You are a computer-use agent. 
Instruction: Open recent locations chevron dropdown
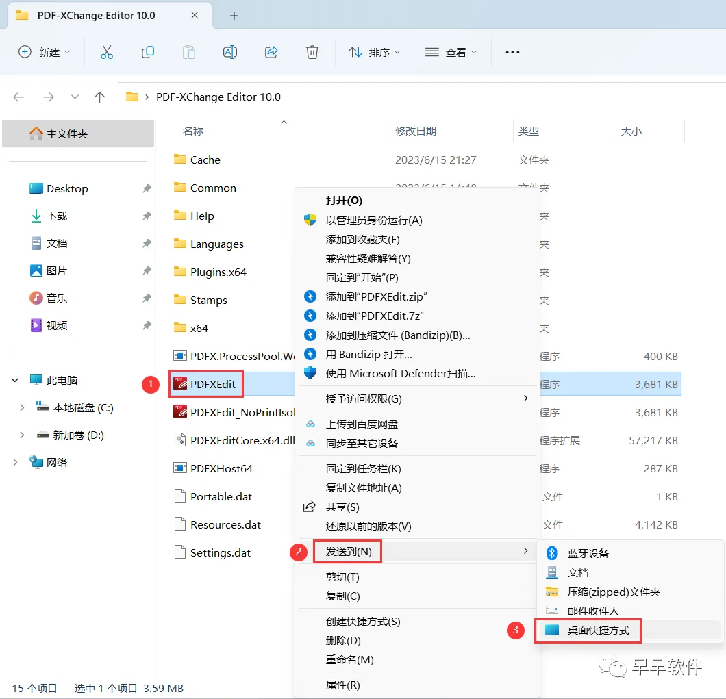pos(75,97)
